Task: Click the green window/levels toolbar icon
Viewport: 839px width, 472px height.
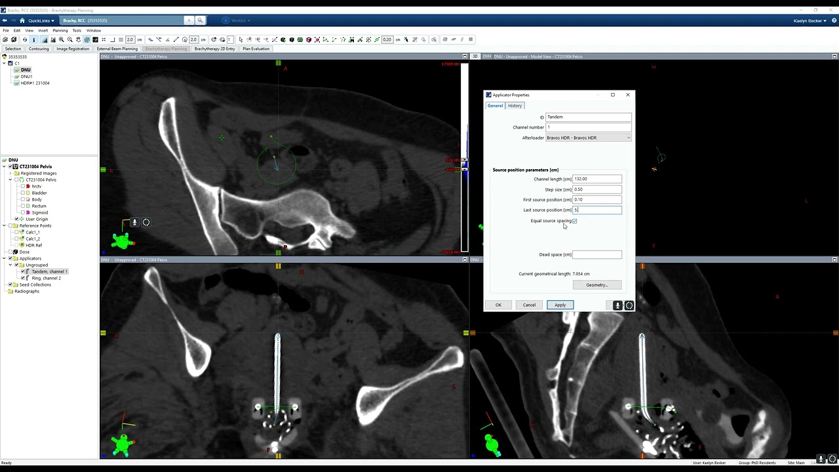Action: tap(300, 39)
